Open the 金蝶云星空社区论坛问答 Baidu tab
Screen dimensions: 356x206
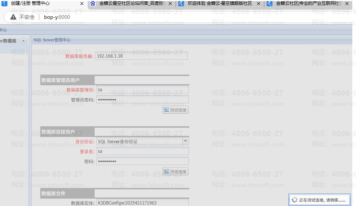pos(132,3)
